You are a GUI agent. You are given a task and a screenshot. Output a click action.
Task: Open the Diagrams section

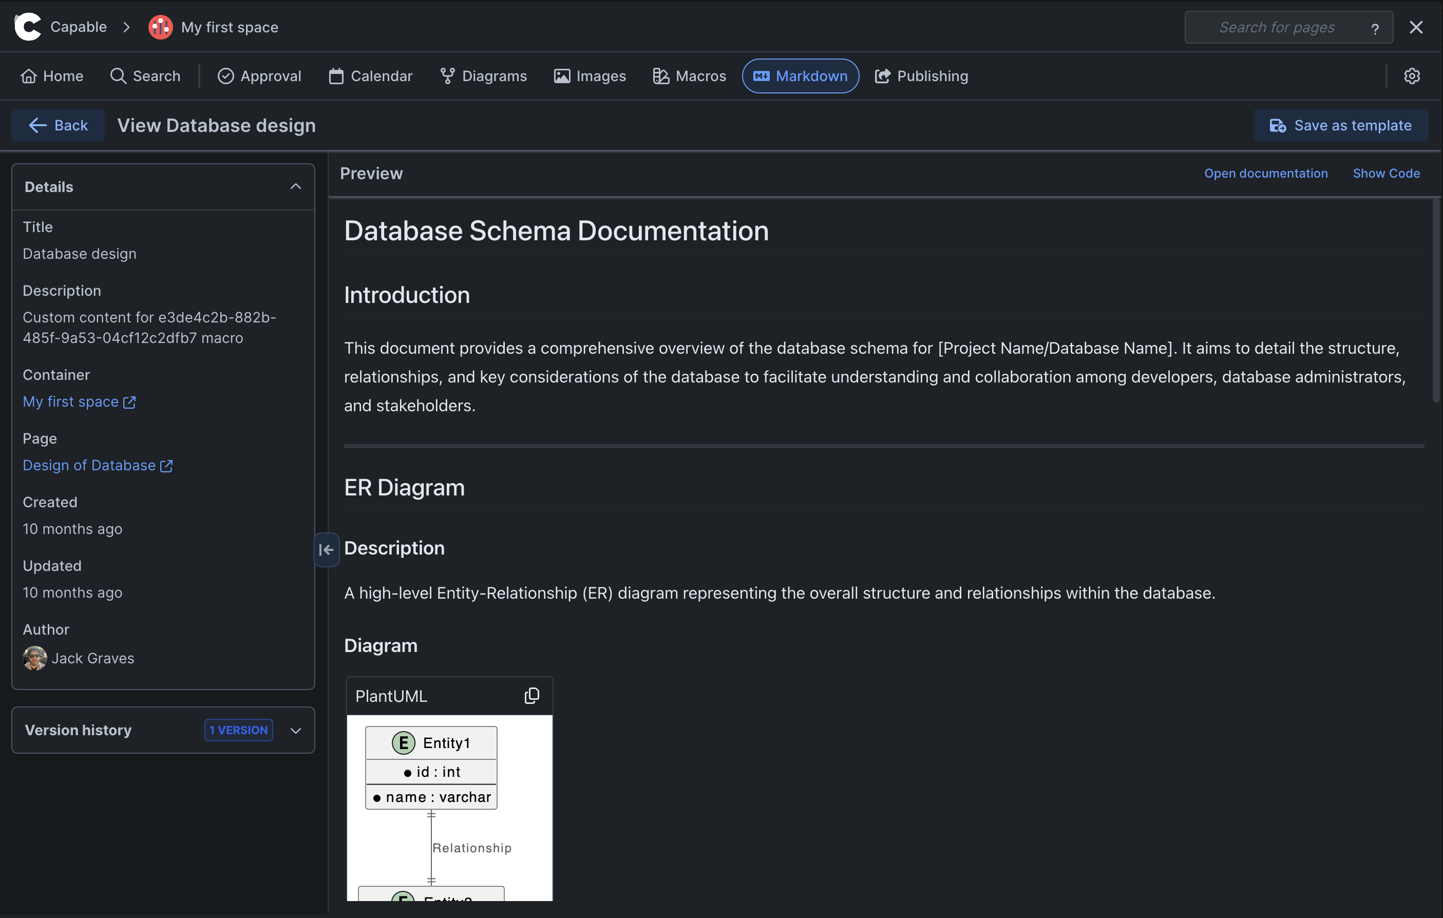click(x=483, y=76)
